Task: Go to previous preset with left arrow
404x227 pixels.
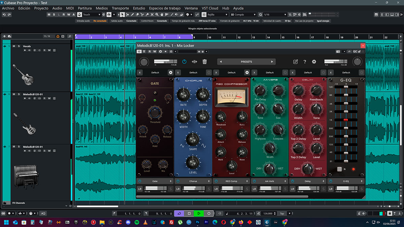Action: pyautogui.click(x=221, y=62)
